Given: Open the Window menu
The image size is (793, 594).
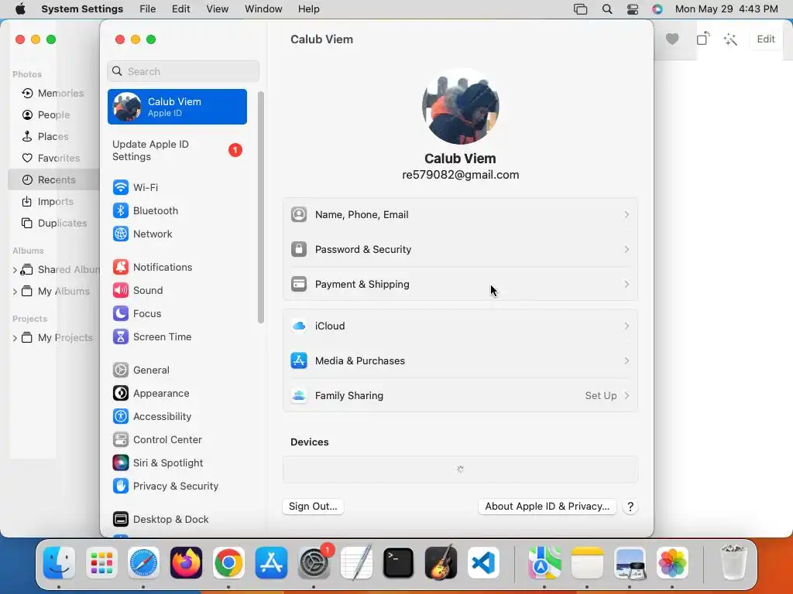Looking at the screenshot, I should click(263, 9).
